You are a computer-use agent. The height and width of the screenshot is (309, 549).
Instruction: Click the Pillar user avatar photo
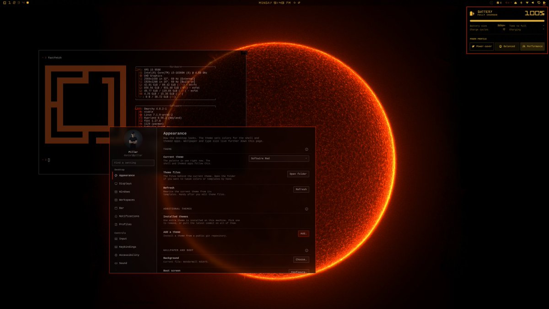click(133, 139)
